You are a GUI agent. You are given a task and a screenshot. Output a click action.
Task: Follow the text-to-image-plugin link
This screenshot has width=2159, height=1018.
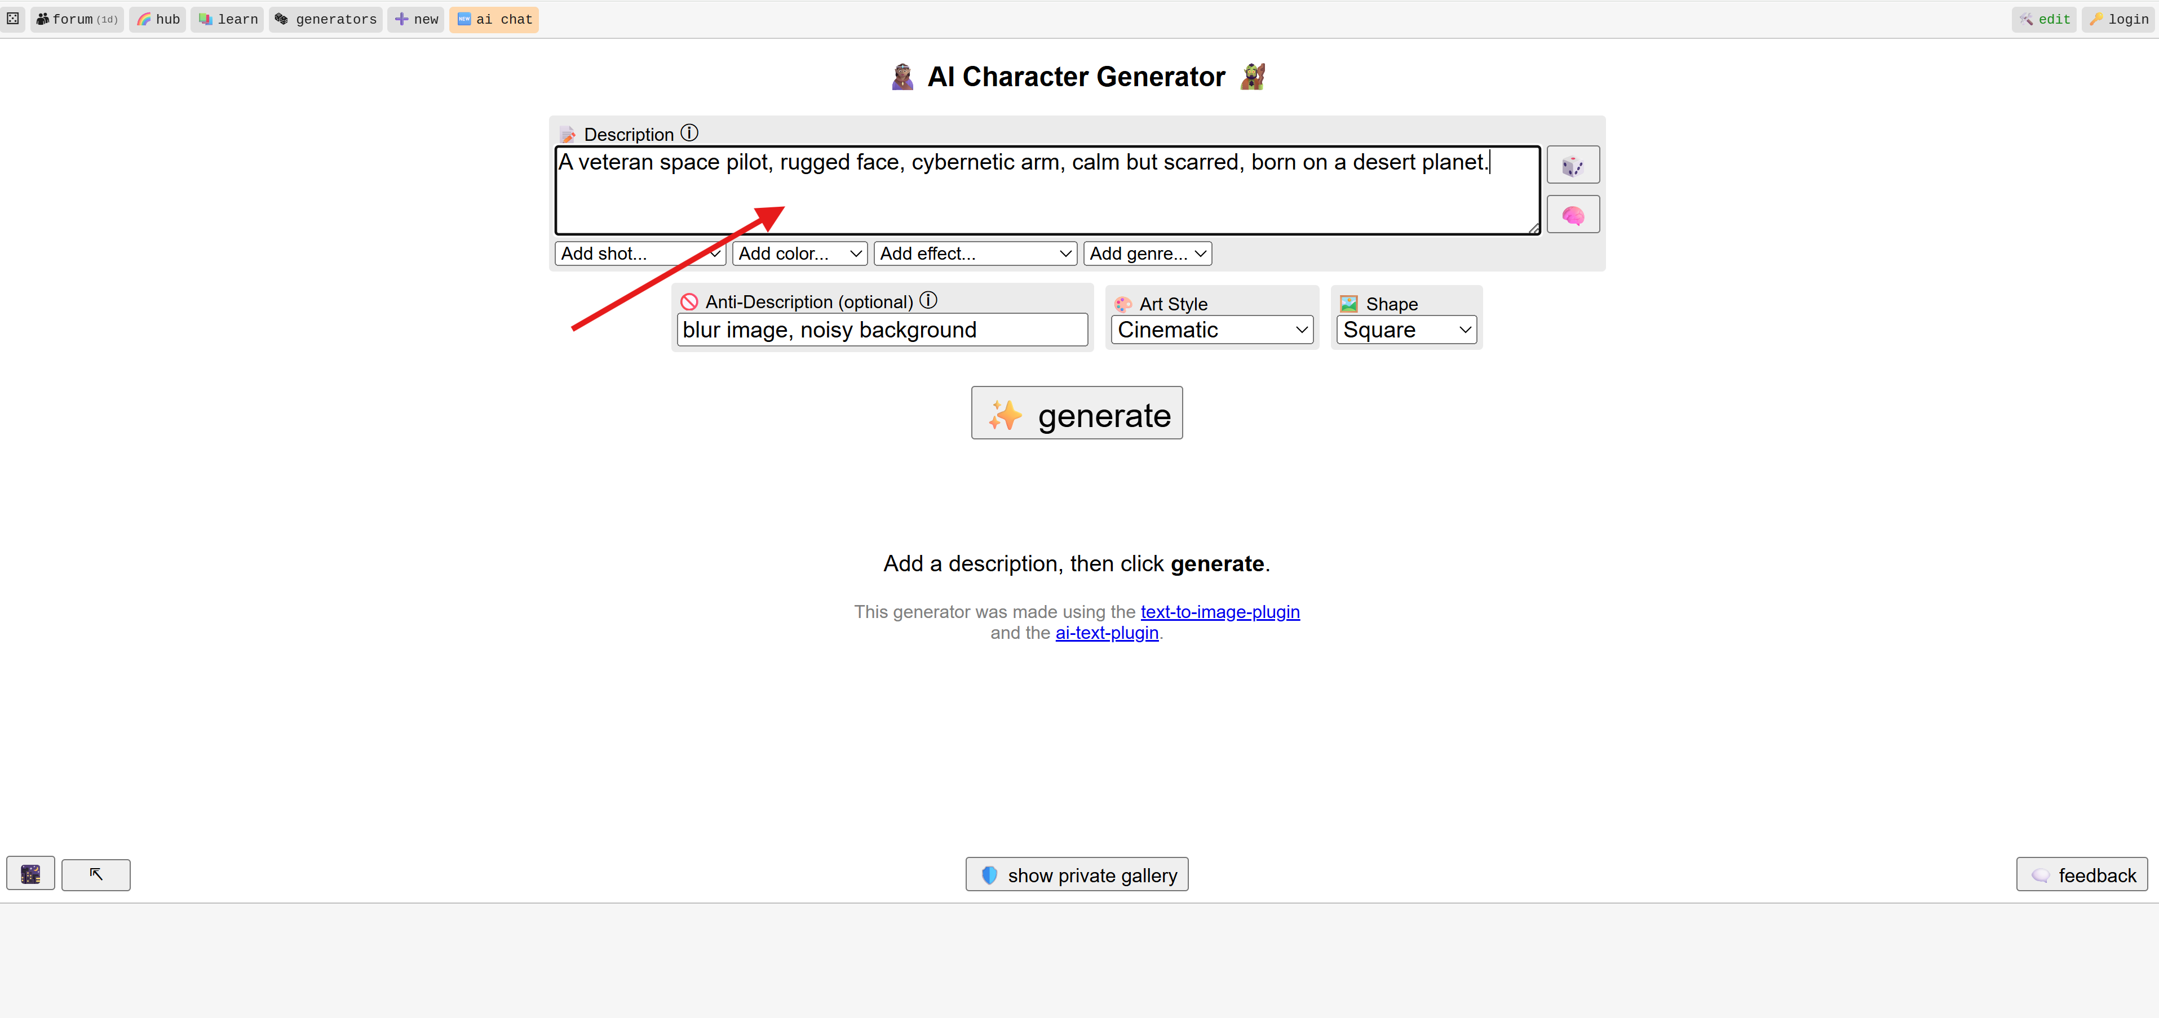[1219, 612]
